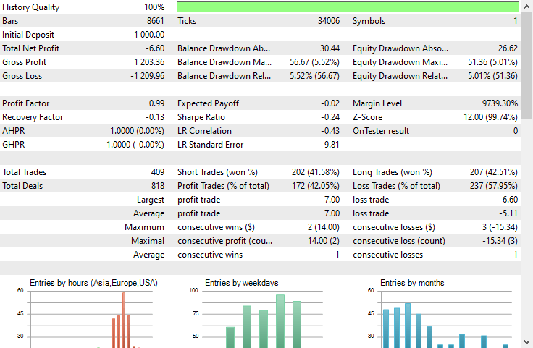Click the tallest red bar in hours chart
533x348 pixels.
(x=124, y=320)
